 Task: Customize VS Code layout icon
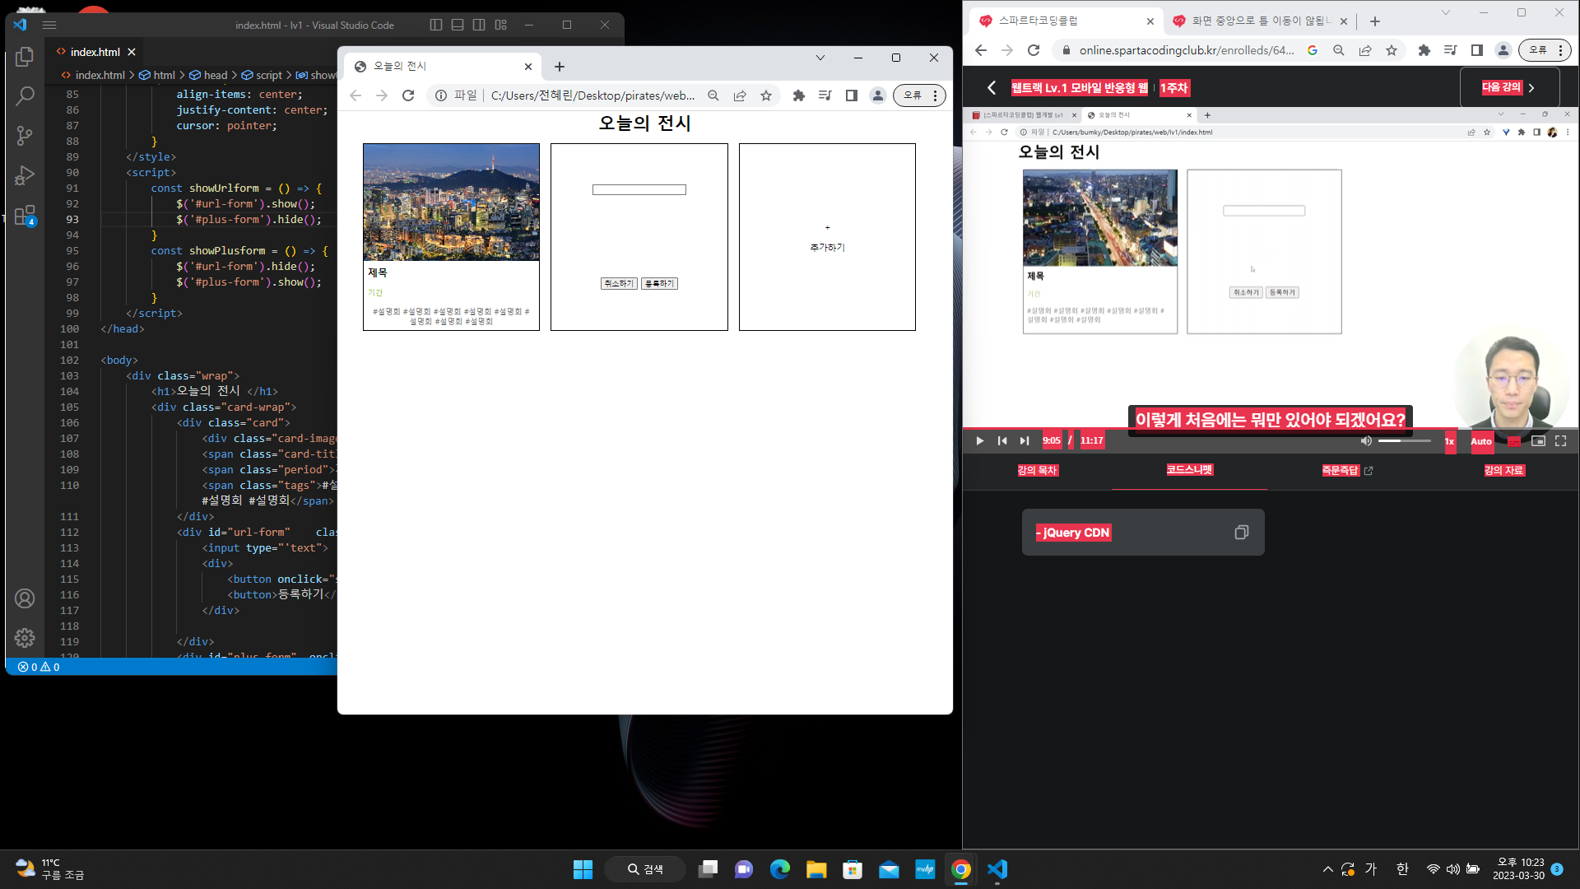[500, 25]
